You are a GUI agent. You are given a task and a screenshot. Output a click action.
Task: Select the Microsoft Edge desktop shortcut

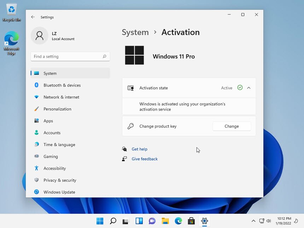tap(11, 43)
